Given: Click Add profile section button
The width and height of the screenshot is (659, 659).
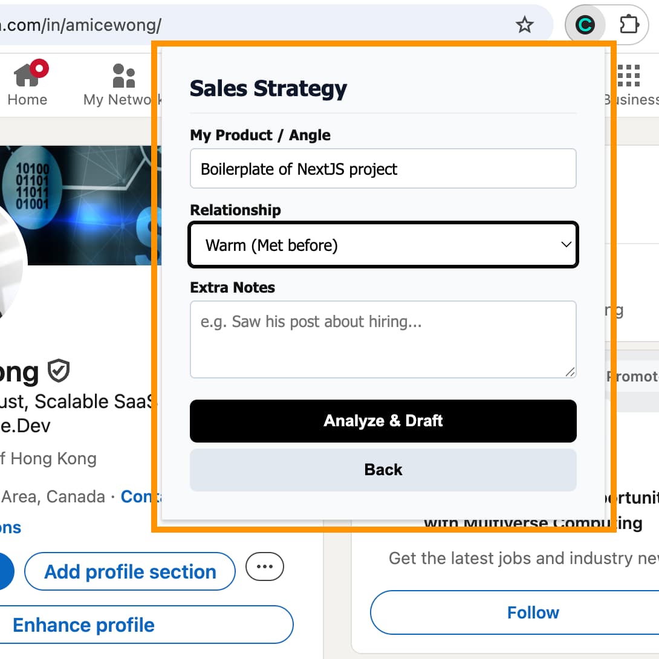Looking at the screenshot, I should coord(130,571).
